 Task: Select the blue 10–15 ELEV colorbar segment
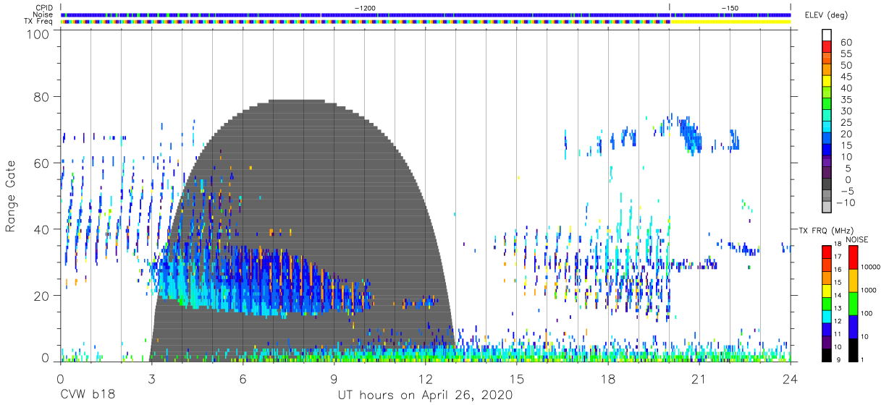[x=827, y=151]
